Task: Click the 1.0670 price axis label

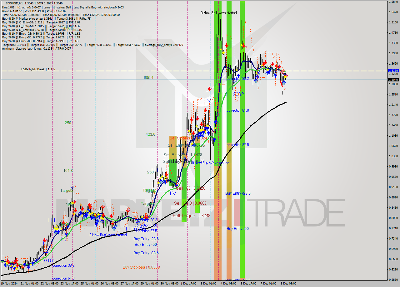Action: point(393,146)
